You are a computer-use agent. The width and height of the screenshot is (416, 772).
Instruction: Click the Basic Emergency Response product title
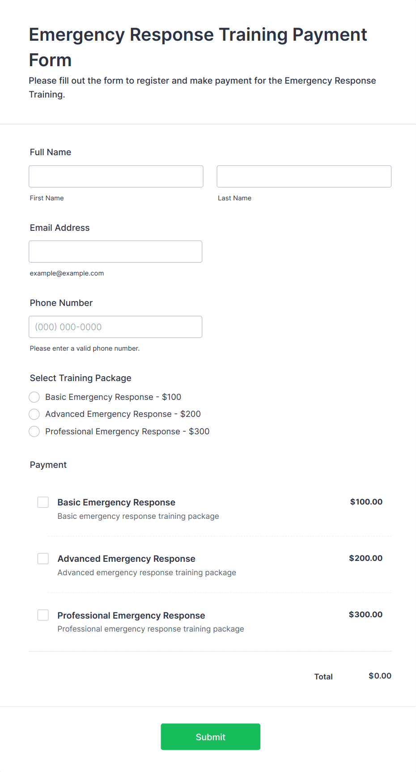(x=116, y=502)
